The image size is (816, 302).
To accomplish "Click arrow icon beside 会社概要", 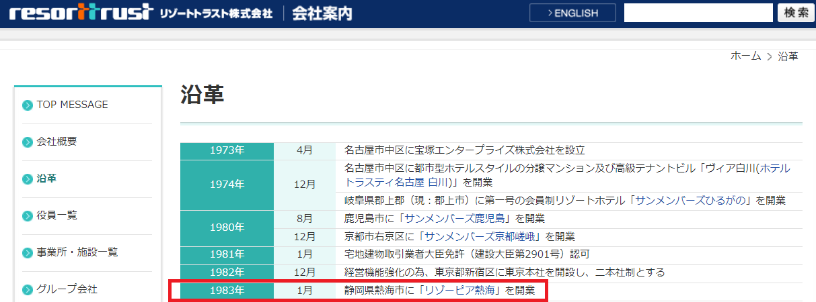I will (28, 142).
